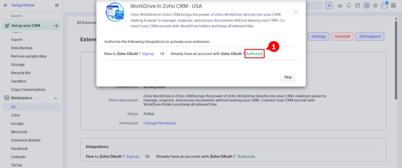Select Recycle Bin in sidebar

pyautogui.click(x=21, y=73)
